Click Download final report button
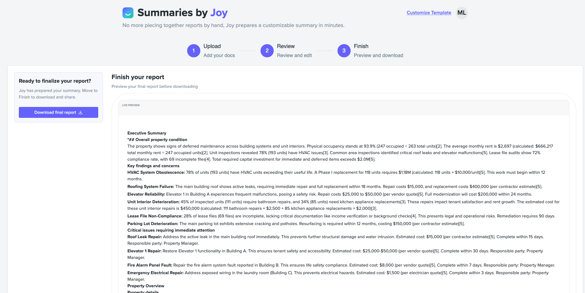This screenshot has width=585, height=293. pos(58,112)
